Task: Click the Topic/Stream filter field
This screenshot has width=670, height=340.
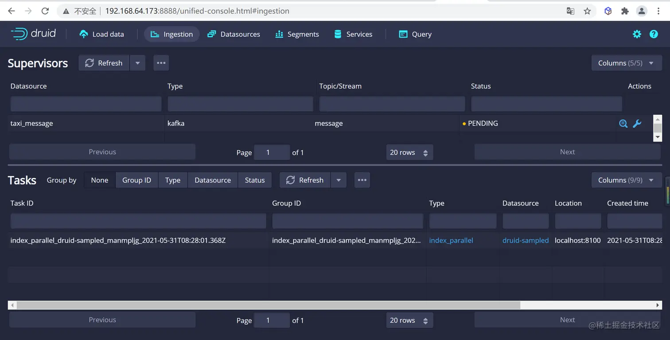Action: (392, 104)
